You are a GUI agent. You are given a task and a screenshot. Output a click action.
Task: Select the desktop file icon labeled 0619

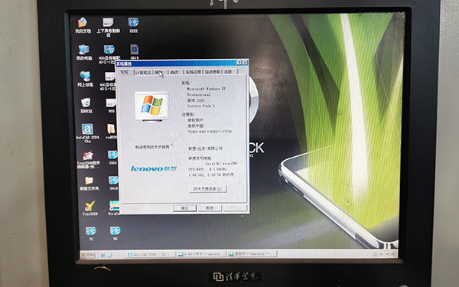pos(135,51)
